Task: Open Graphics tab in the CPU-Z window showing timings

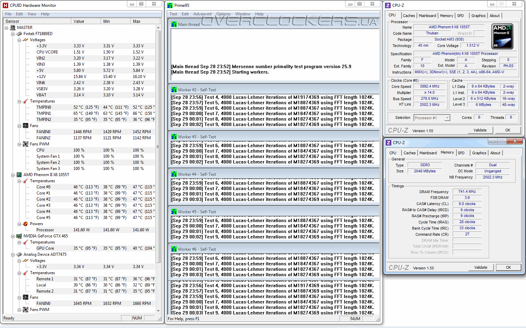Action: [x=479, y=153]
